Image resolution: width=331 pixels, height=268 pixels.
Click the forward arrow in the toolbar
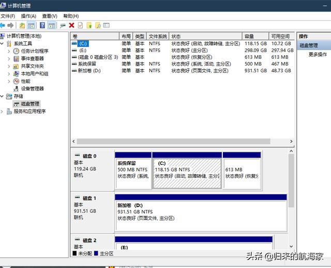[11, 25]
